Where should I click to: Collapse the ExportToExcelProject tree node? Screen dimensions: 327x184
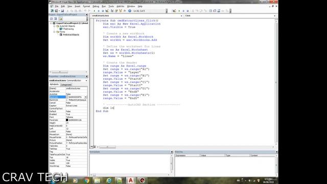(x=51, y=23)
